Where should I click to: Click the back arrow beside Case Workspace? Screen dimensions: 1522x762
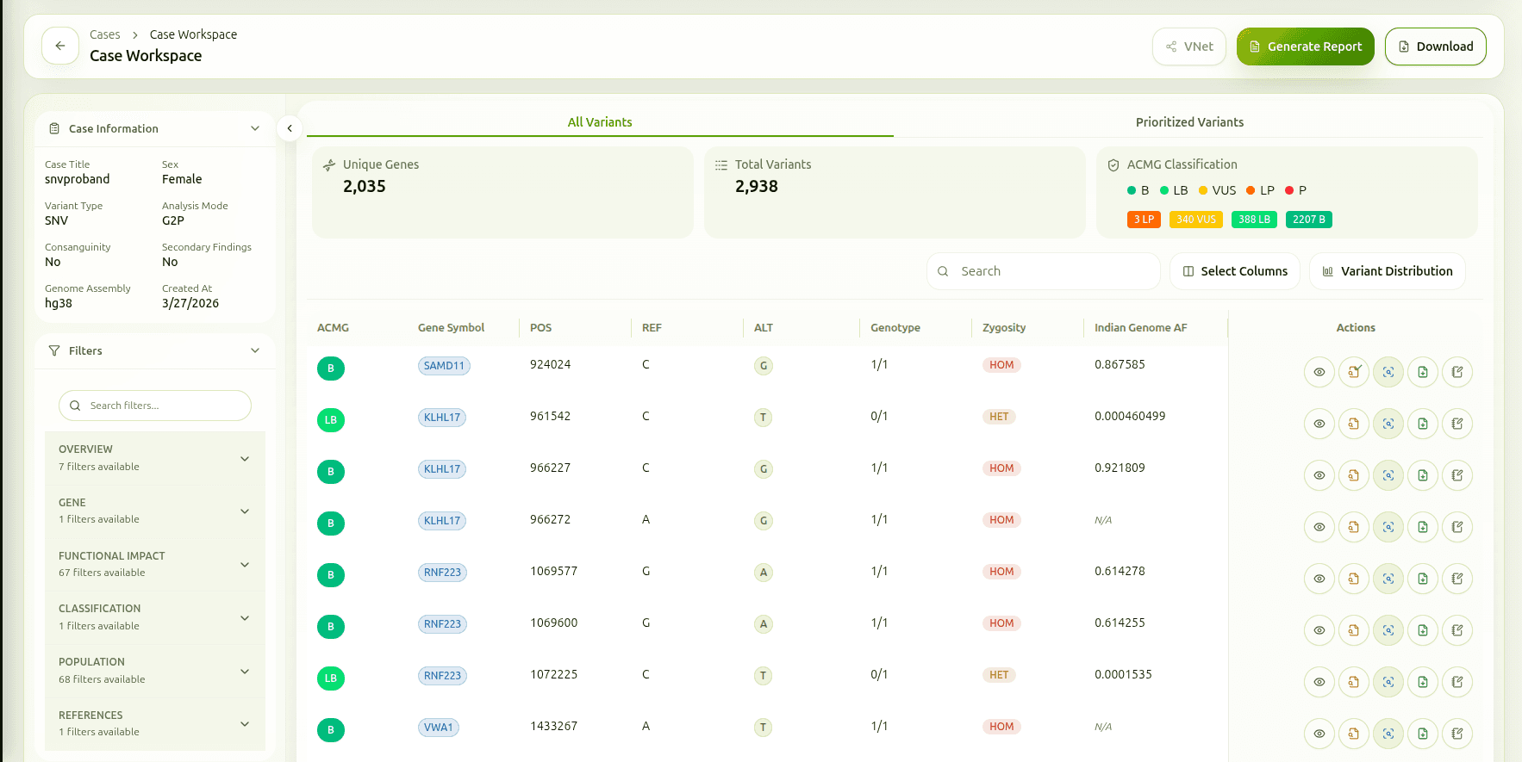pos(60,46)
